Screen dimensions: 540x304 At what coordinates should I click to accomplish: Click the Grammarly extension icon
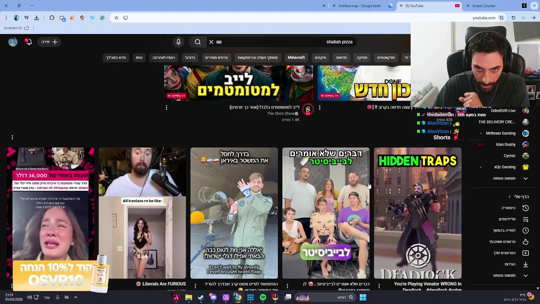tap(102, 18)
